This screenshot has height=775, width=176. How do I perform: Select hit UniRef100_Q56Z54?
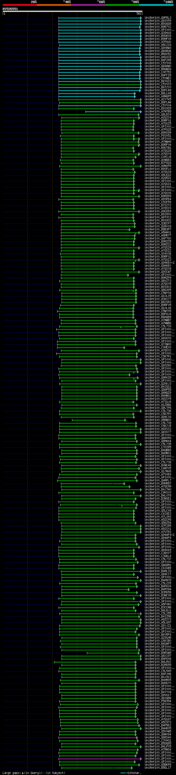tap(158, 523)
